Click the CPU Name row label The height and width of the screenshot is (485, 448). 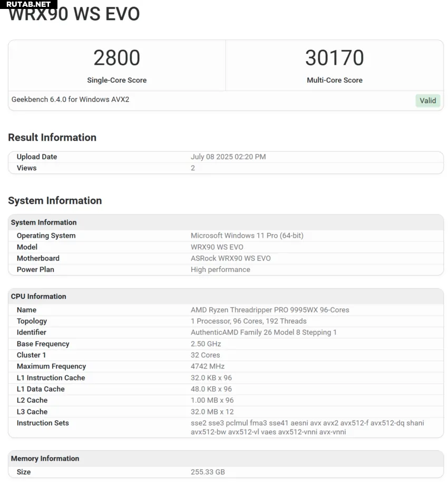[26, 310]
